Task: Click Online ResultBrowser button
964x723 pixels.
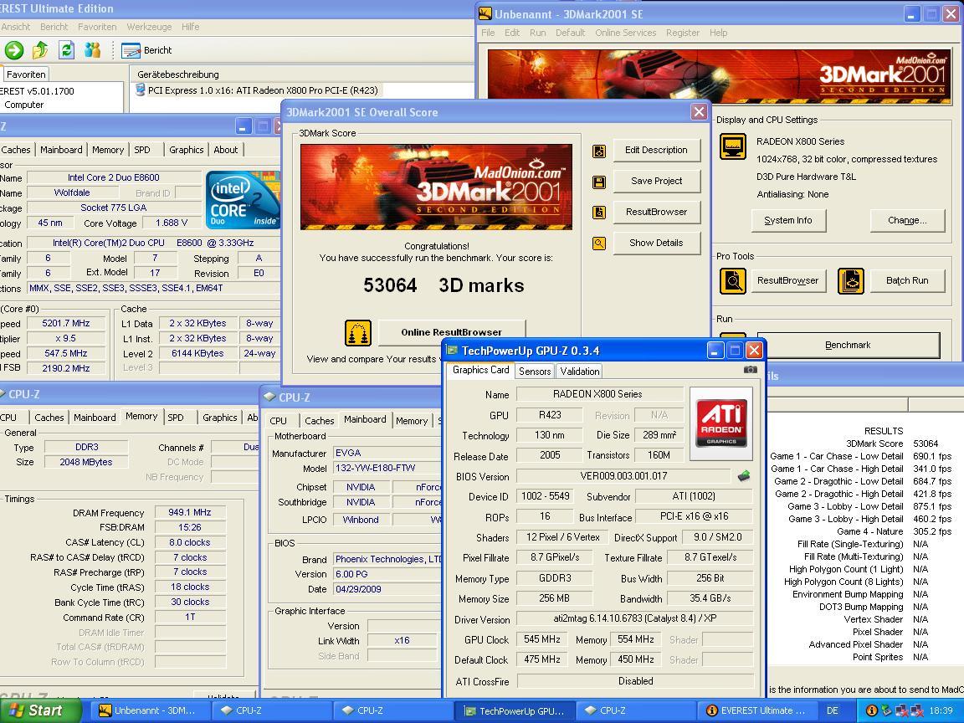Action: pos(452,332)
